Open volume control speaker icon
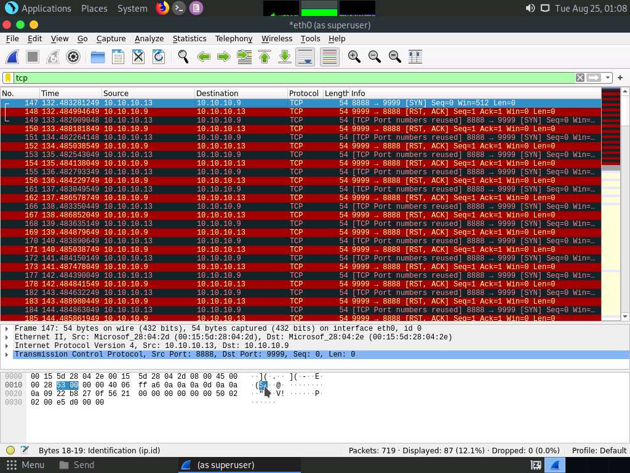Viewport: 630px width, 473px height. 530,8
